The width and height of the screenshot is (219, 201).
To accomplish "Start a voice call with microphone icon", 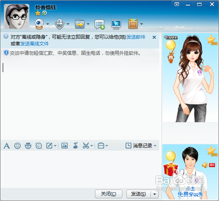I will (60, 24).
